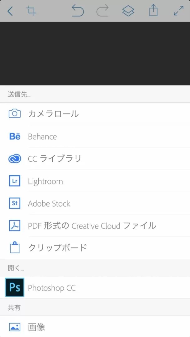Image resolution: width=190 pixels, height=337 pixels.
Task: Select the Crop tool in the toolbar
Action: pos(31,11)
